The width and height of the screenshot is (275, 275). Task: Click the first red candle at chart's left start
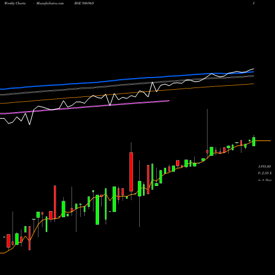click(8, 241)
